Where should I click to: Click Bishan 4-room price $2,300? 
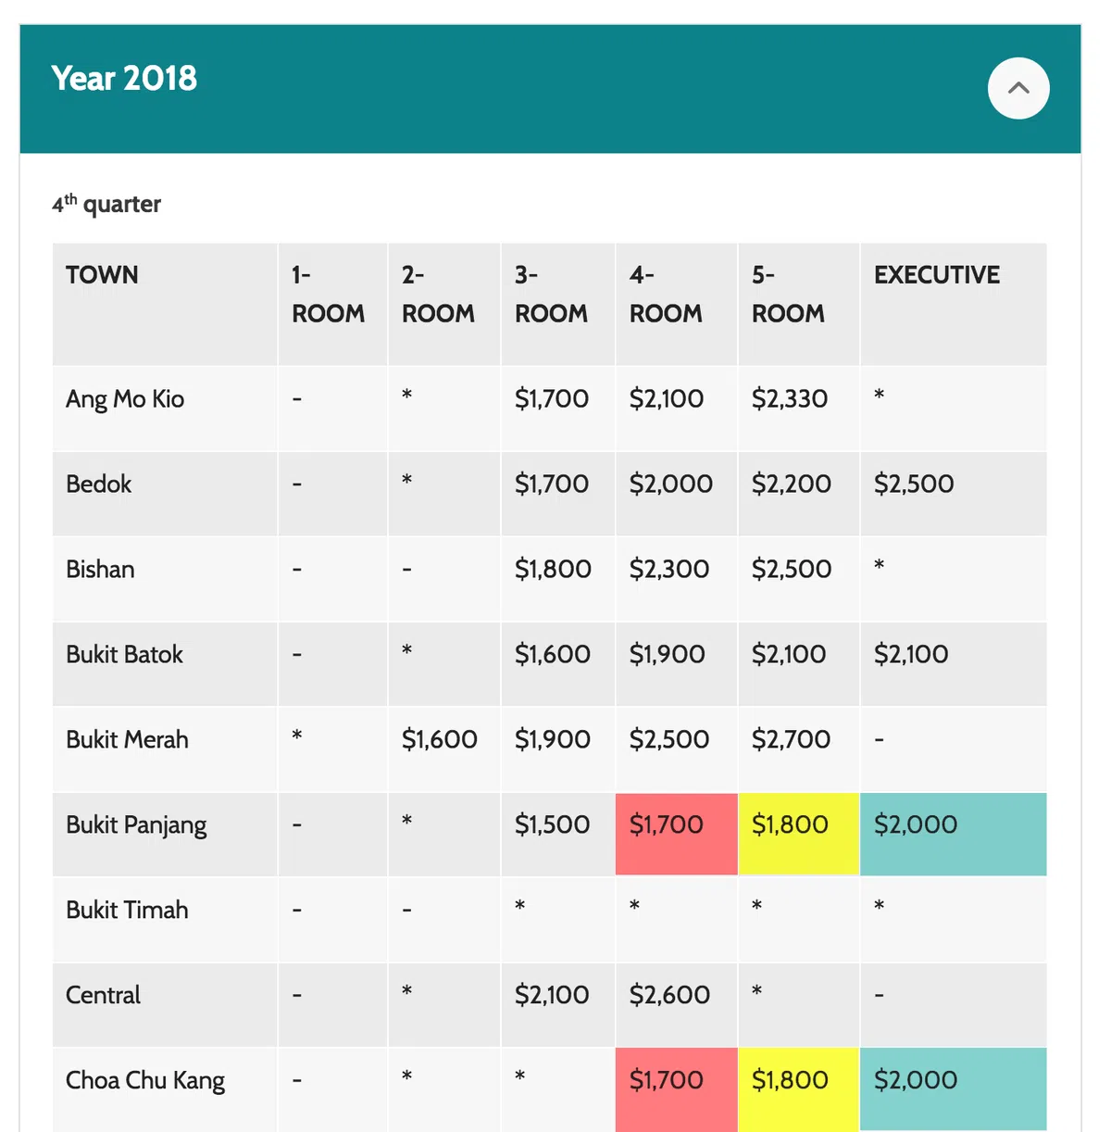(x=668, y=569)
